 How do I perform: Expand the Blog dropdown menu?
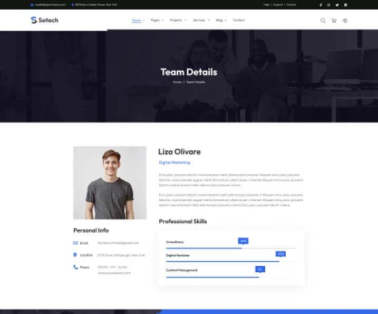[221, 20]
